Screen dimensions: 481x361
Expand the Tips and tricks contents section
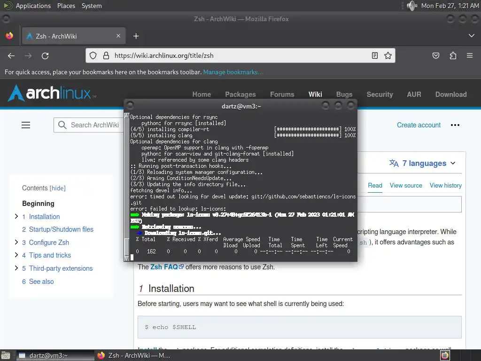click(16, 255)
